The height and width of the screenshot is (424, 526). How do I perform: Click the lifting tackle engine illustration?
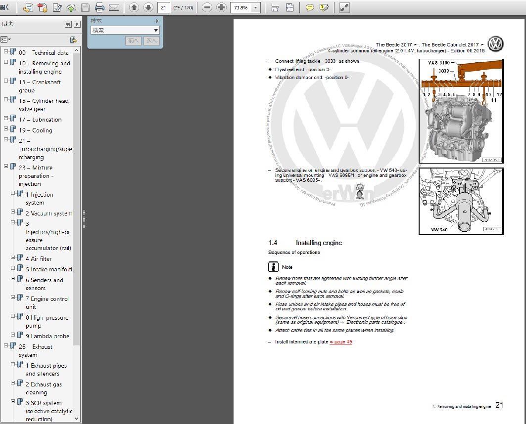pos(461,111)
